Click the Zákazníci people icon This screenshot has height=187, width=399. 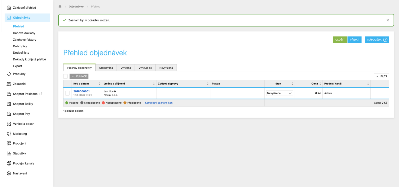(x=9, y=84)
